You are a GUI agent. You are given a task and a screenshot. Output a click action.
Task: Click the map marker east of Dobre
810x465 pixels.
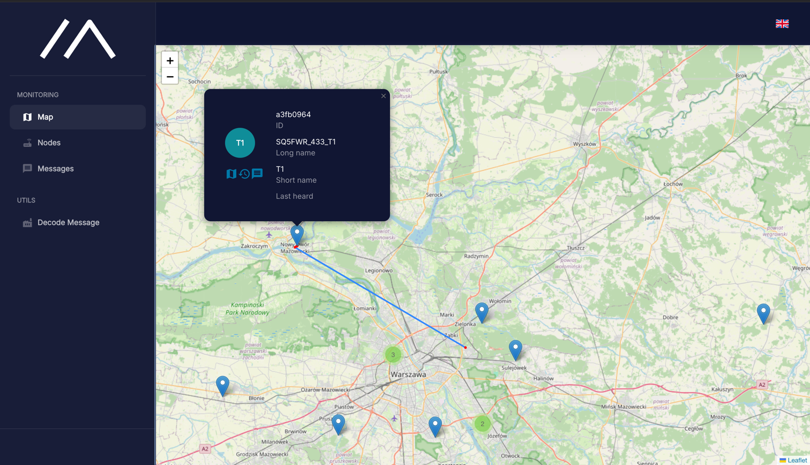pos(763,314)
